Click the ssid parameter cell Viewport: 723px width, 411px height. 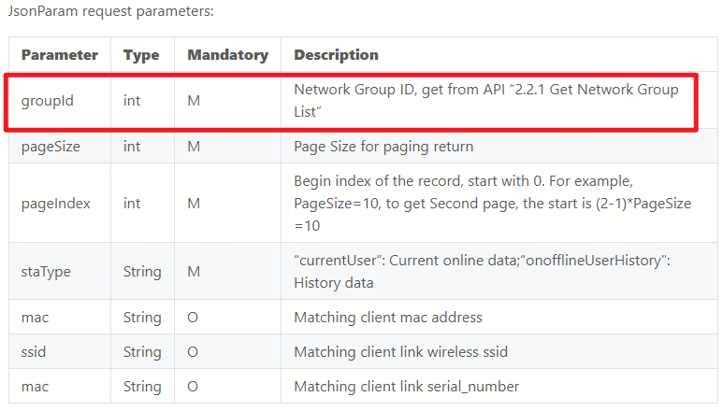34,352
